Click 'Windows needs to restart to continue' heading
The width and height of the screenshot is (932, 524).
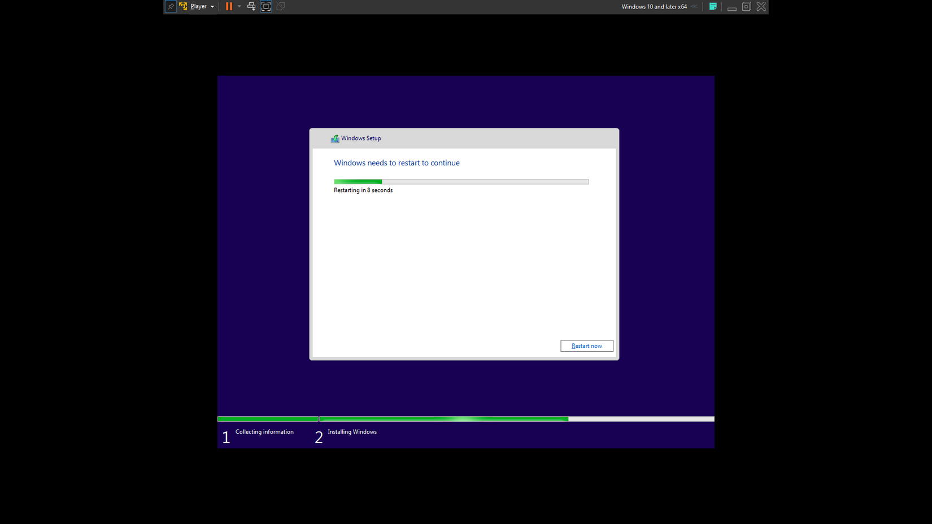click(x=397, y=163)
